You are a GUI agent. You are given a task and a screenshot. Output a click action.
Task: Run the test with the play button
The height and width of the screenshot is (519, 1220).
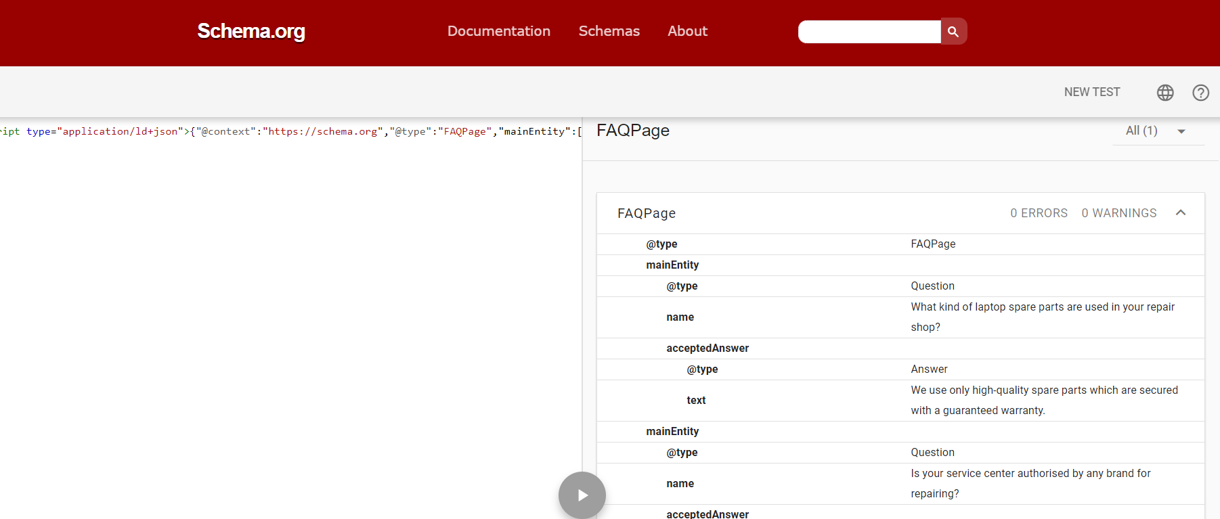582,495
